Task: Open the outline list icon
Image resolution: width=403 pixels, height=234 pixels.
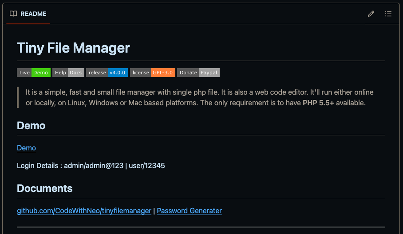Action: point(388,14)
